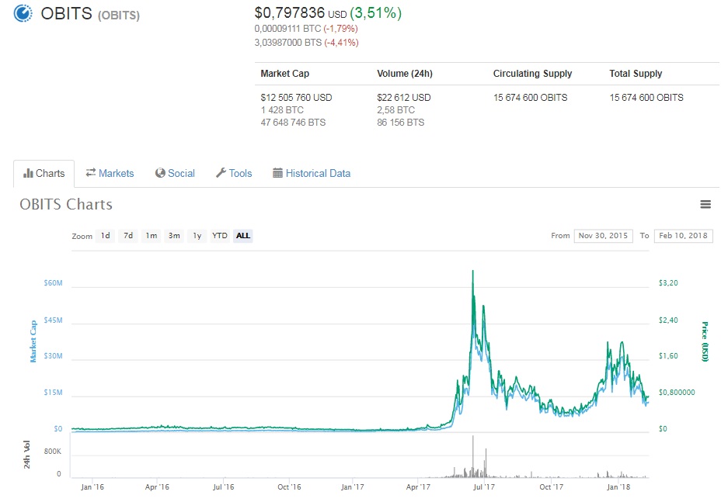Open the Charts tab
728x502 pixels.
tap(44, 173)
